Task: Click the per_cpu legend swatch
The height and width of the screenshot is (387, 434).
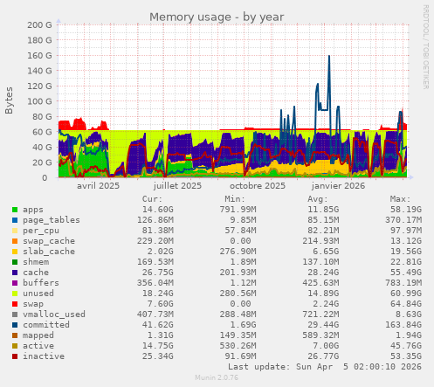Action: pos(15,231)
